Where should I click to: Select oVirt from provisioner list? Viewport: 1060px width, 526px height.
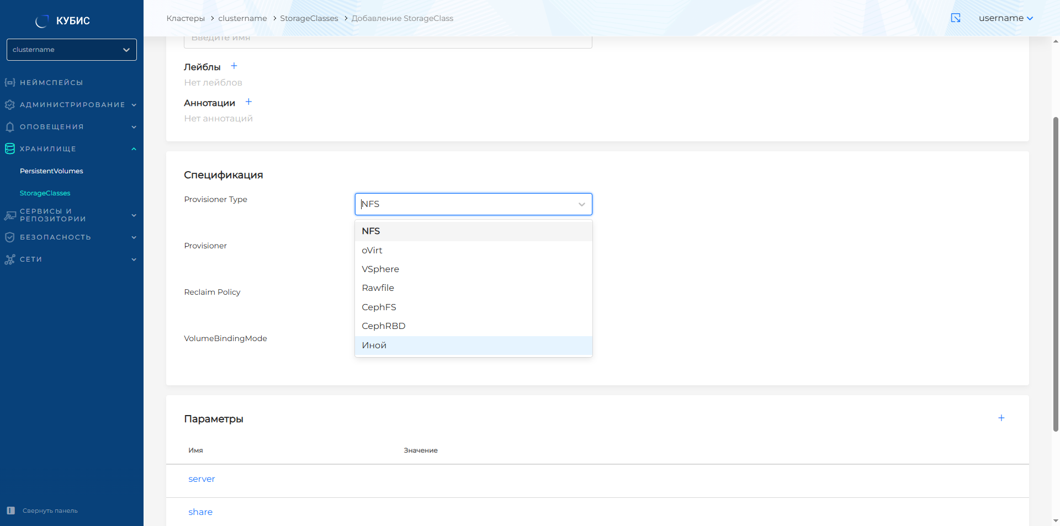[x=372, y=251]
